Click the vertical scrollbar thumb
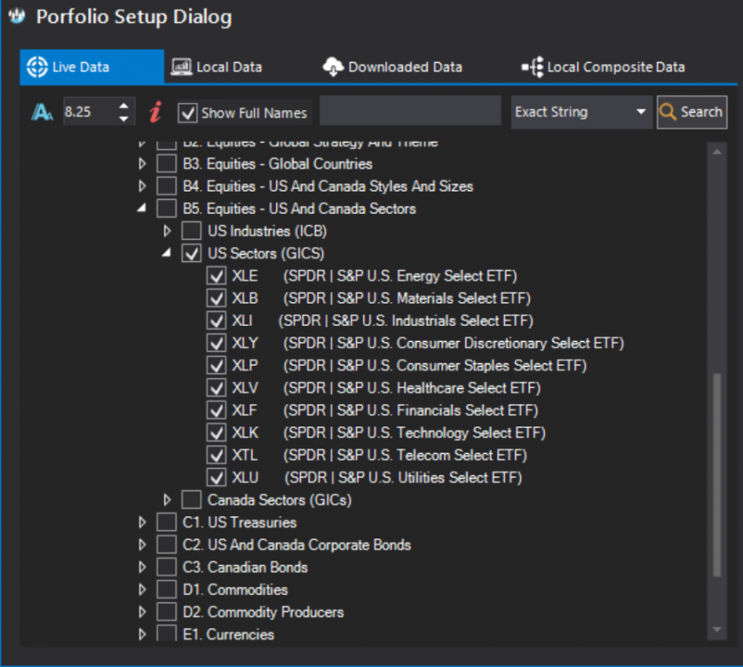Image resolution: width=743 pixels, height=667 pixels. (717, 474)
